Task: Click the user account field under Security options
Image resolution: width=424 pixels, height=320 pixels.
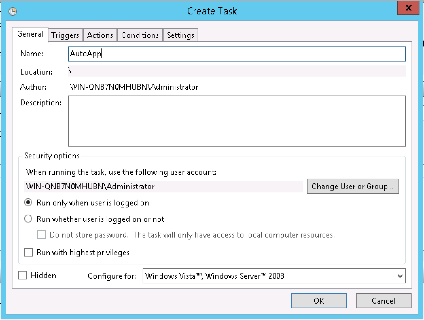Action: click(x=164, y=187)
